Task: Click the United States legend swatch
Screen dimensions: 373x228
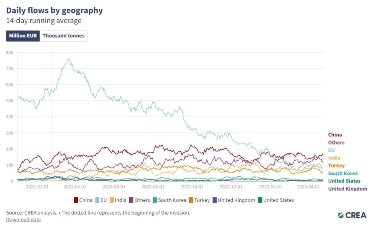Action: [260, 200]
